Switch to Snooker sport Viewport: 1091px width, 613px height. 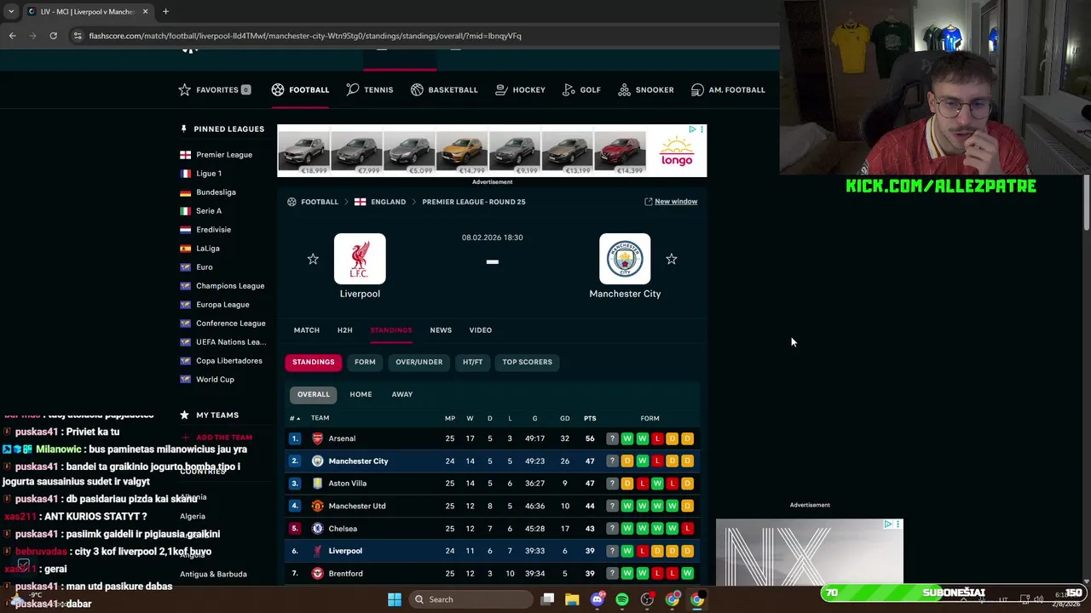tap(645, 89)
